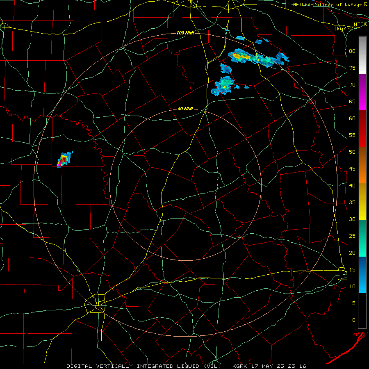The height and width of the screenshot is (369, 369).
Task: Click the yellow segment of the VIL legend
Action: click(362, 202)
